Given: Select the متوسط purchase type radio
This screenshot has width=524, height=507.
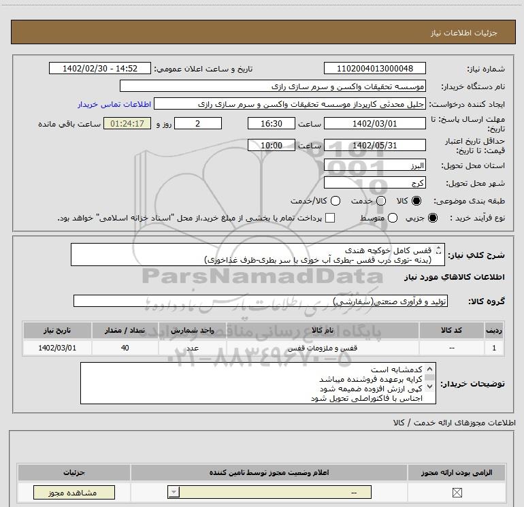Looking at the screenshot, I should click(x=393, y=218).
